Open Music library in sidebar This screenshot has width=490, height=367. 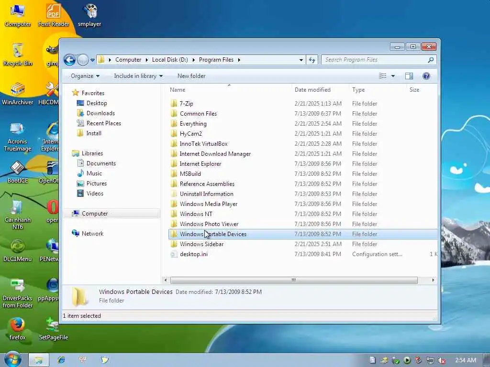click(94, 173)
